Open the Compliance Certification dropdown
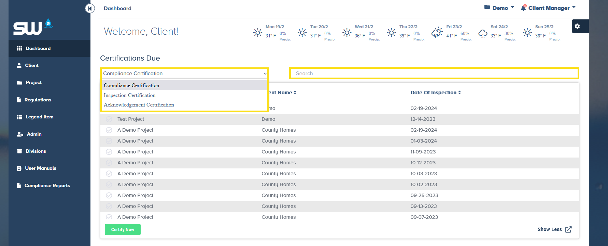The width and height of the screenshot is (608, 246). pos(184,73)
